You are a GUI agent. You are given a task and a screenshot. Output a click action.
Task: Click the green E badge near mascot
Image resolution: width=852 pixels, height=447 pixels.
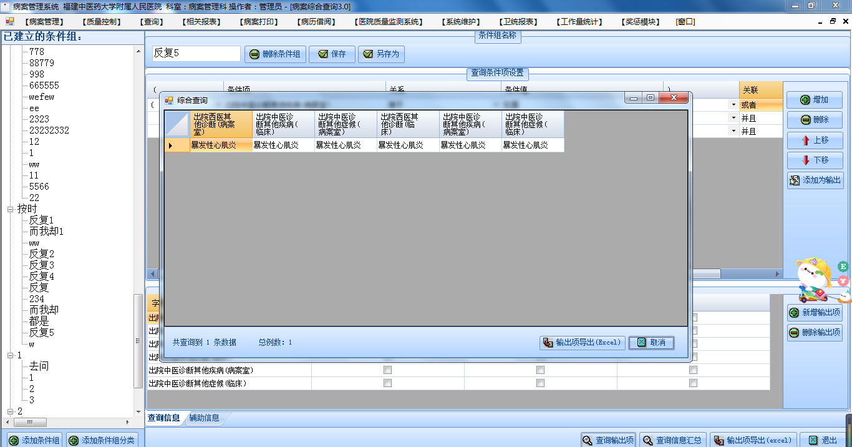[843, 267]
